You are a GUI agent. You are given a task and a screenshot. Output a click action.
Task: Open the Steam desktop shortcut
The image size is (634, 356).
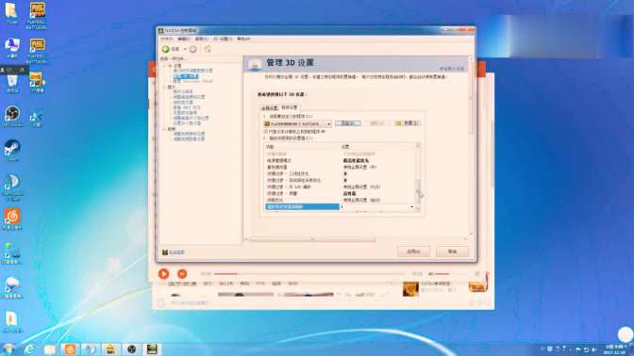(12, 150)
